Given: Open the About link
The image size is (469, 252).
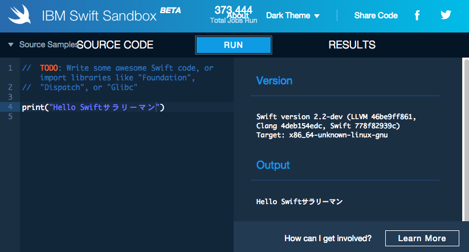Looking at the screenshot, I should point(238,15).
